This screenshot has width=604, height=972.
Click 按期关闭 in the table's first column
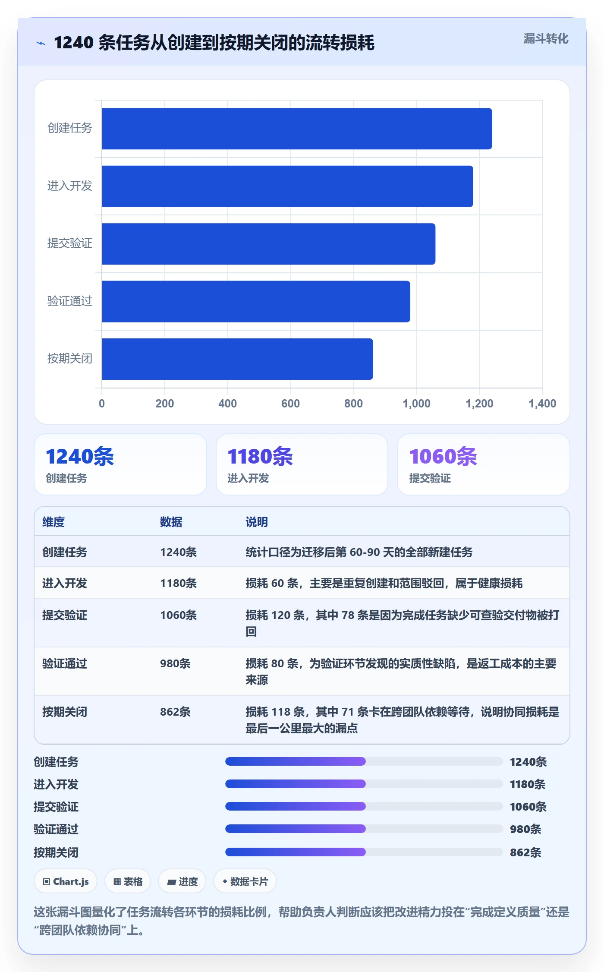click(x=65, y=712)
